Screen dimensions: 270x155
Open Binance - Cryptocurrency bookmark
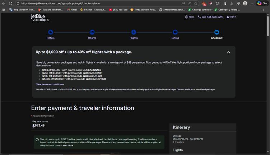93,10
